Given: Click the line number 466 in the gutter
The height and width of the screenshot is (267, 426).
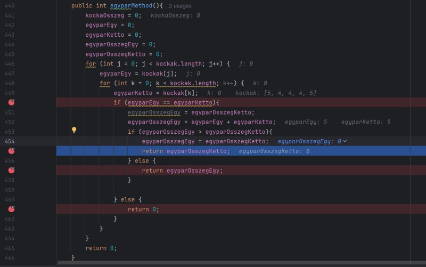Looking at the screenshot, I should point(10,258).
